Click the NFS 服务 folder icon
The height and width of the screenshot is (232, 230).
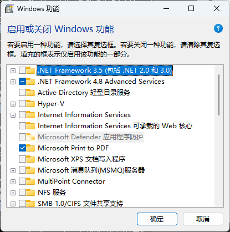coord(30,193)
